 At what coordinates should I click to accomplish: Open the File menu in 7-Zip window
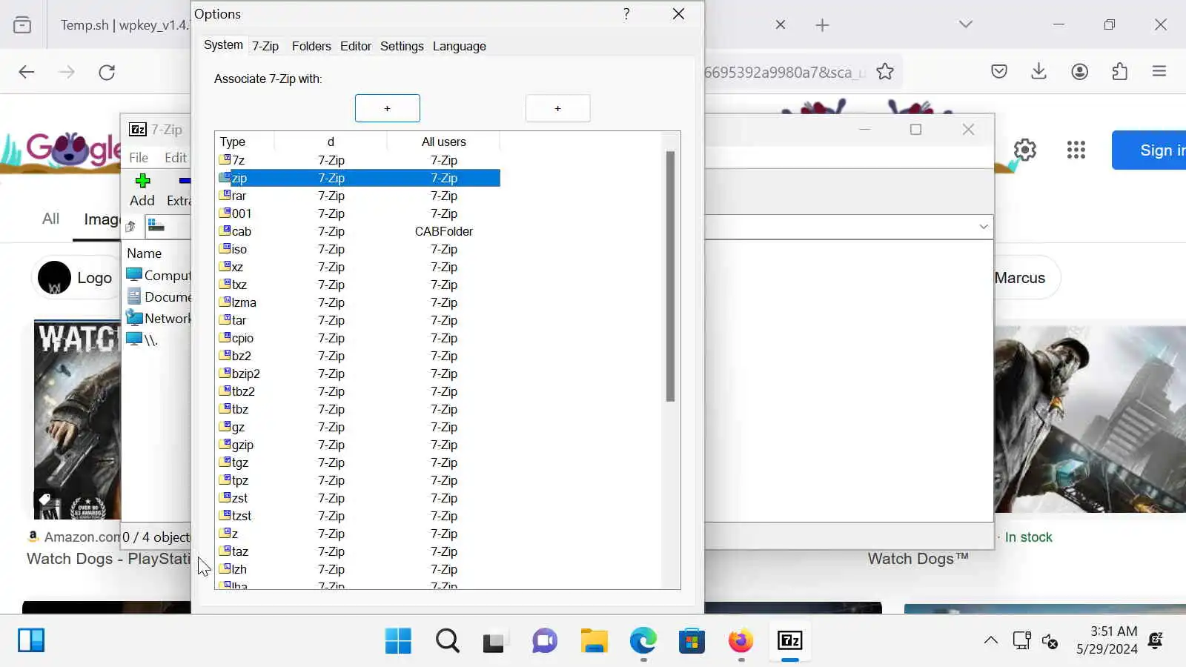[139, 158]
